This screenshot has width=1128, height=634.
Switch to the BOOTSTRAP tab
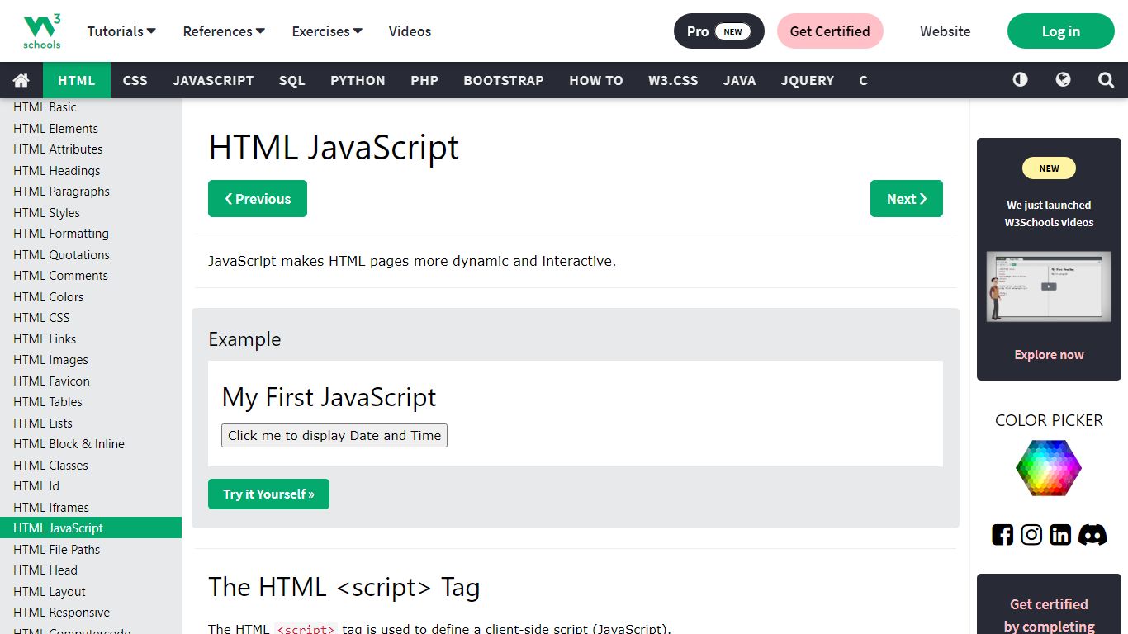tap(504, 80)
